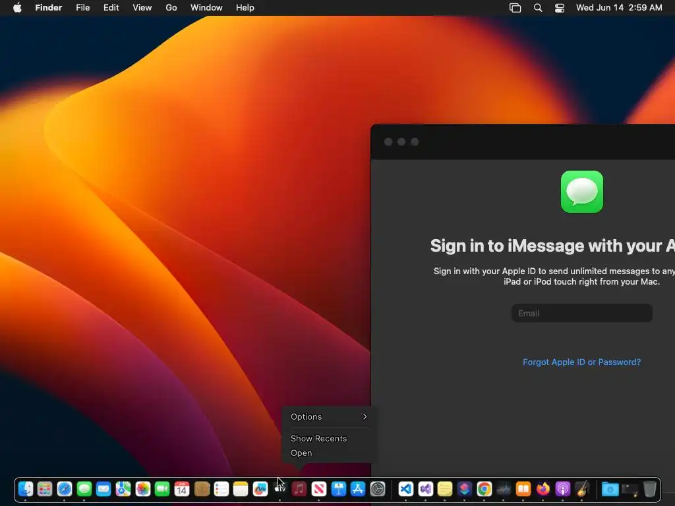Click the Email field in Messages
This screenshot has width=675, height=506.
[582, 313]
